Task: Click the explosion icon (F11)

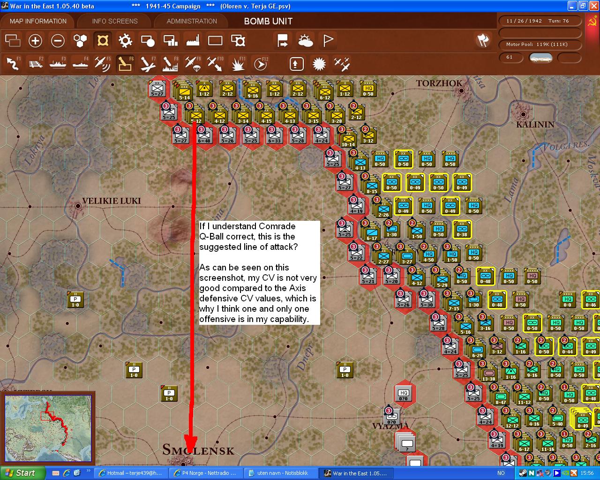Action: [x=238, y=63]
